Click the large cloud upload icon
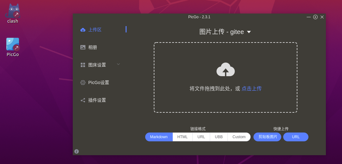 (x=226, y=70)
